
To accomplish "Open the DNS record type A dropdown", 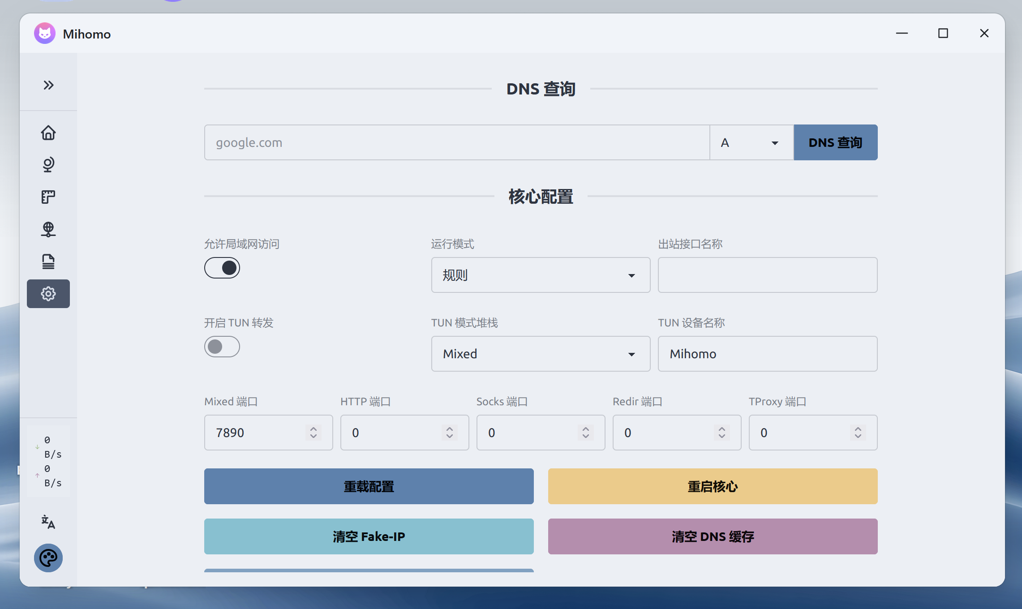I will tap(751, 142).
